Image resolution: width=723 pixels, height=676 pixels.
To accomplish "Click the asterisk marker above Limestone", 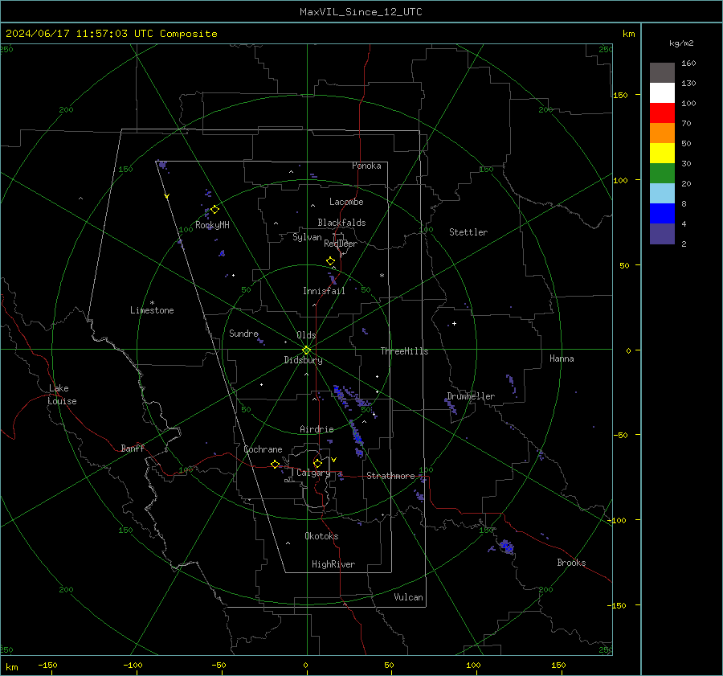I will [x=152, y=303].
